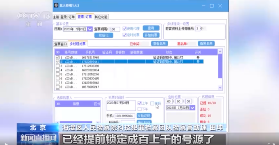The width and height of the screenshot is (279, 145).
Task: Minimize the 北大参观 window
Action: pyautogui.click(x=203, y=6)
